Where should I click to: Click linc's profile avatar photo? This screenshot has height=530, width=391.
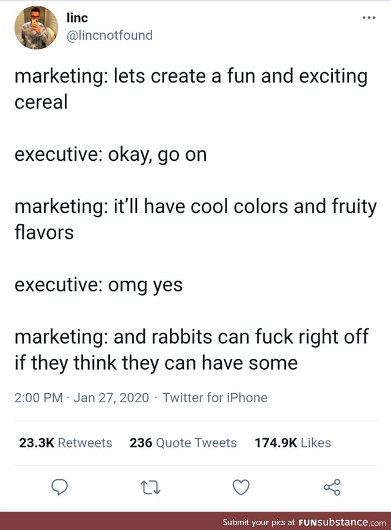(x=35, y=28)
